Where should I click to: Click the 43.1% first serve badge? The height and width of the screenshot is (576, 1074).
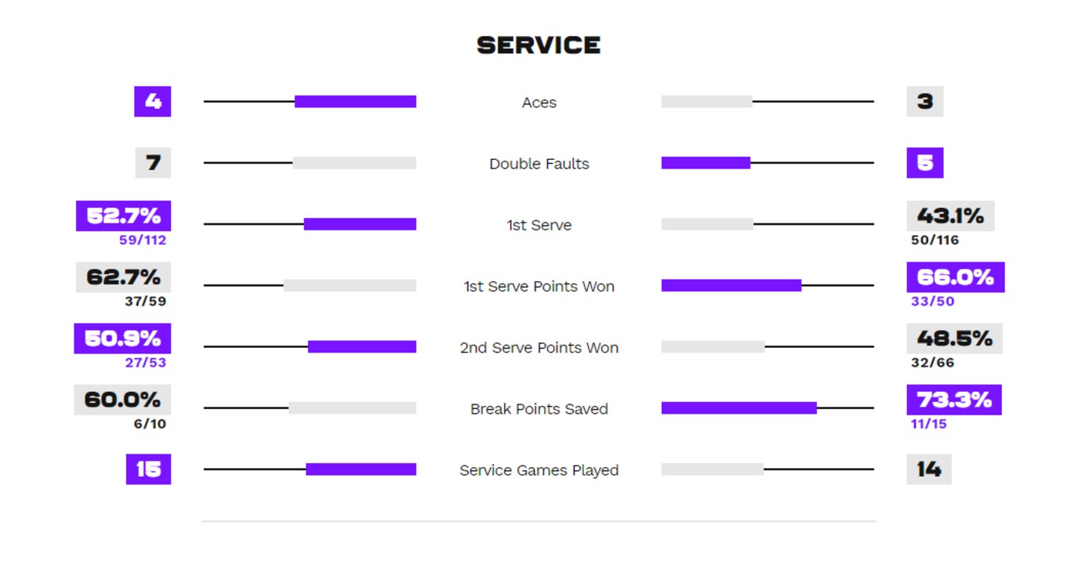pyautogui.click(x=950, y=216)
